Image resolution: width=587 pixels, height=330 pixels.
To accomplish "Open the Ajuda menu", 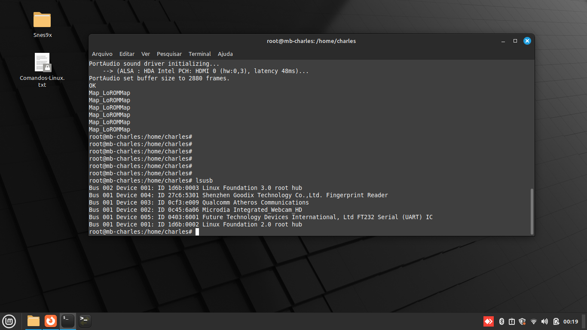I will (225, 54).
